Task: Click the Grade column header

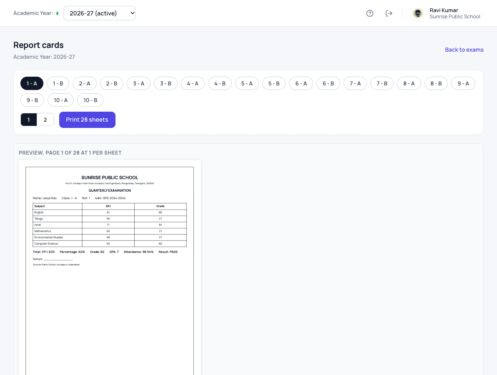Action: (x=161, y=206)
